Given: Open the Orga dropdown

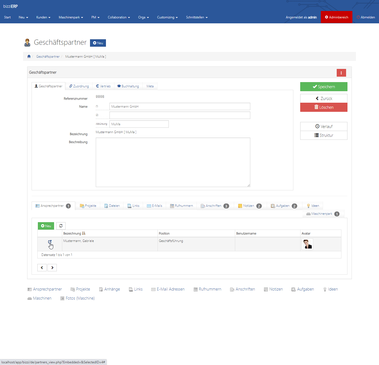Looking at the screenshot, I should pos(144,17).
